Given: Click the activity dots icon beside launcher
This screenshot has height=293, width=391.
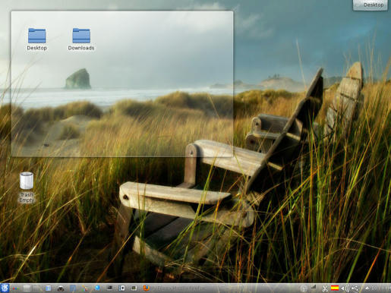Looking at the screenshot, I should click(x=15, y=288).
